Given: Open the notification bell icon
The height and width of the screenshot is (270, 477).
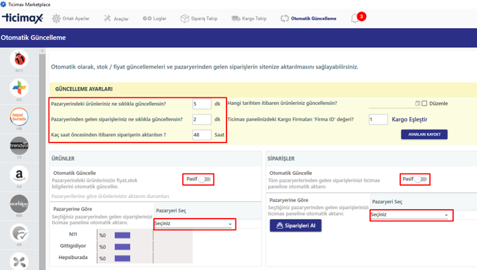Looking at the screenshot, I should click(x=354, y=19).
